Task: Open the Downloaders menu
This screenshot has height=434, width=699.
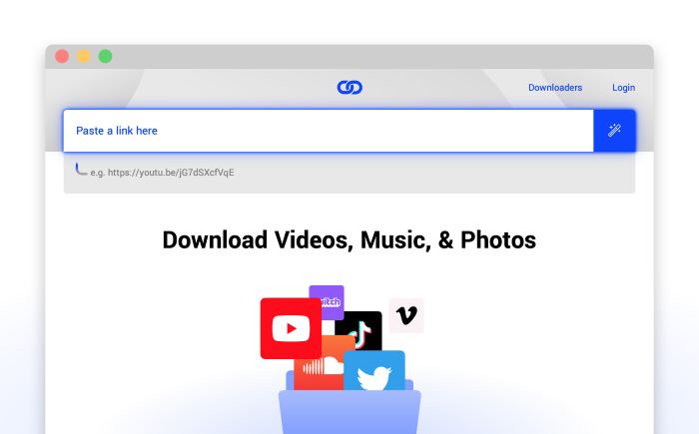Action: click(555, 88)
